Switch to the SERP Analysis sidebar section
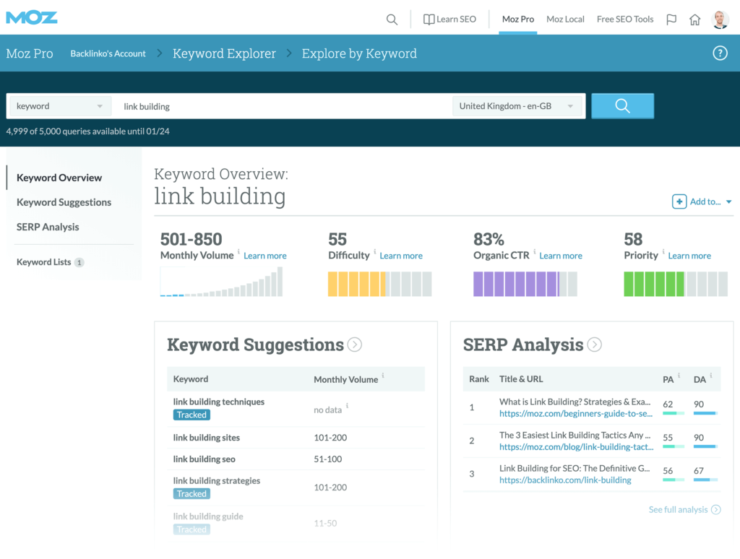740x559 pixels. 48,226
